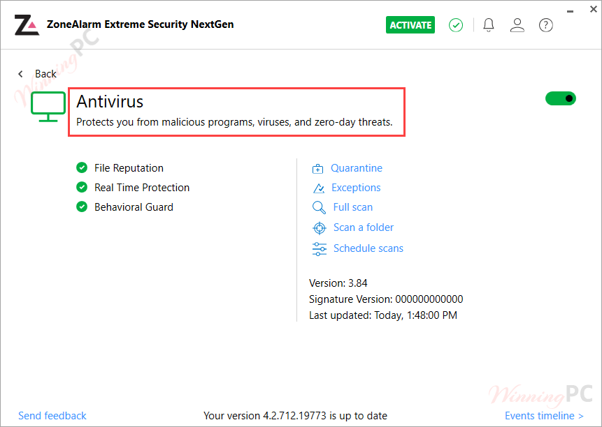Click the Scan a folder target icon
Screen dimensions: 602x427
(320, 228)
